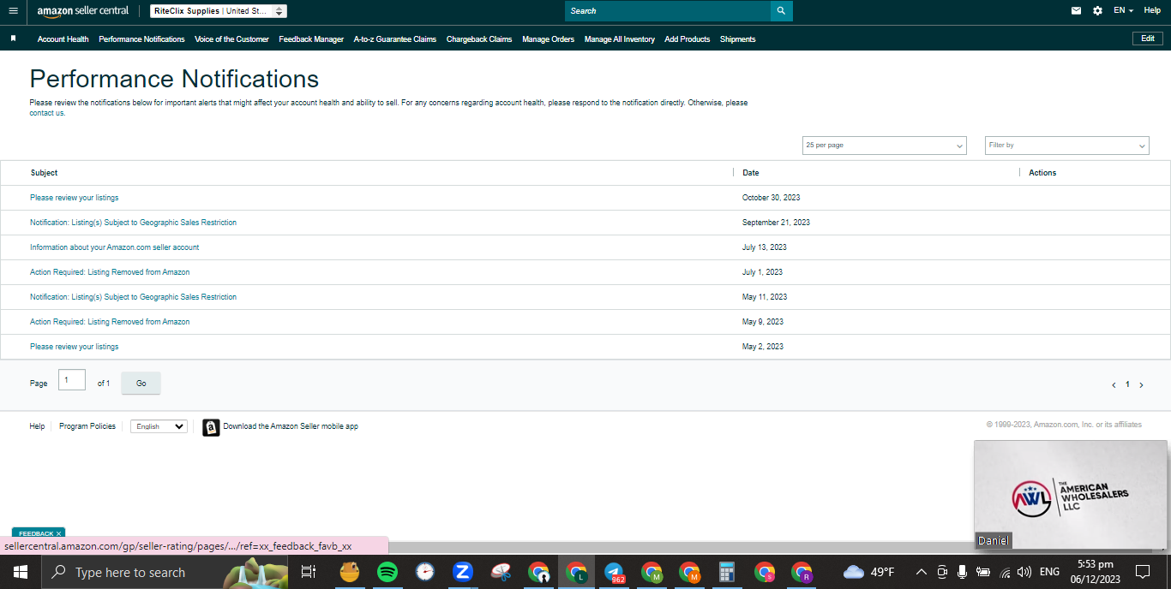Open Account Health menu item
Image resolution: width=1171 pixels, height=589 pixels.
pos(63,39)
